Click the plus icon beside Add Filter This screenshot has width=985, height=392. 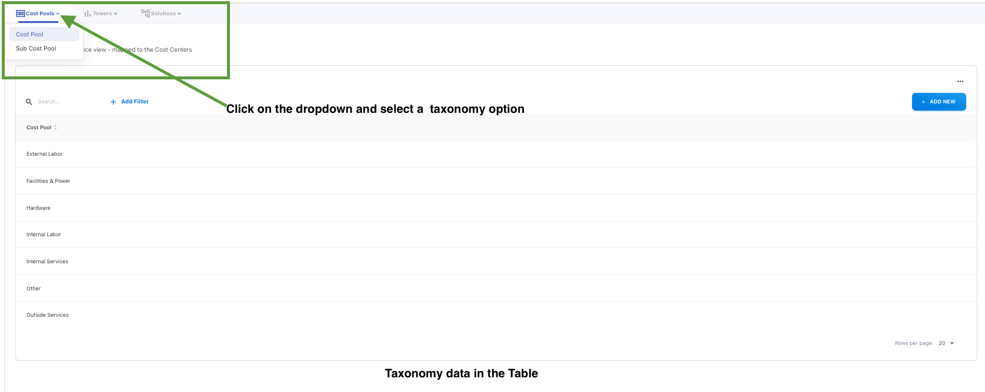point(113,102)
